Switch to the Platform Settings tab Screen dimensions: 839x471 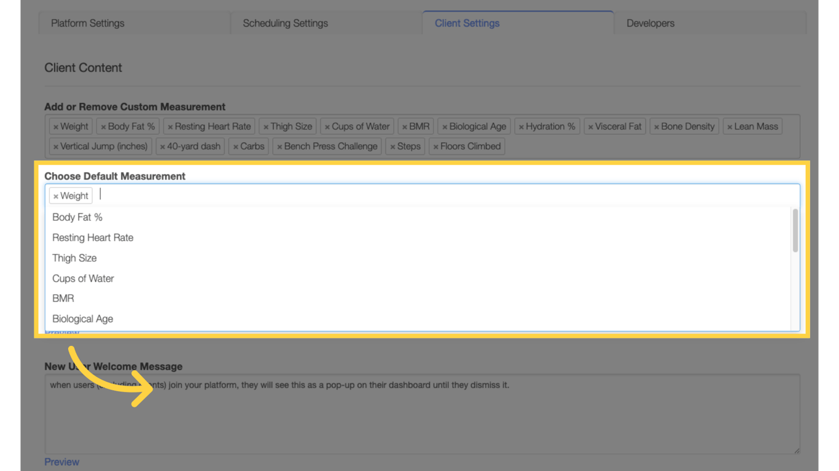click(x=87, y=23)
